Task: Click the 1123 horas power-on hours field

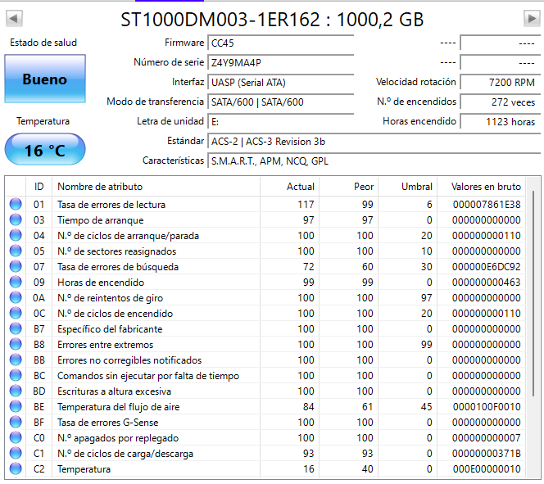Action: 500,122
